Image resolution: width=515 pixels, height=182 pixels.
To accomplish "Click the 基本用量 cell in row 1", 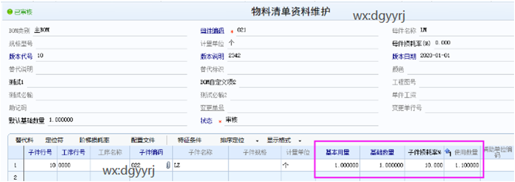I will pyautogui.click(x=338, y=166).
